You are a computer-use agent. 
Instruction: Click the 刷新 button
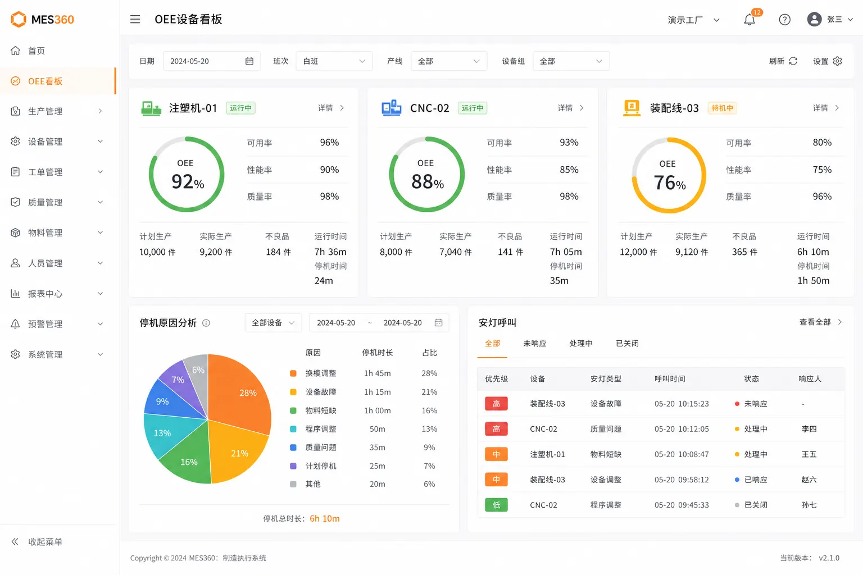point(783,61)
